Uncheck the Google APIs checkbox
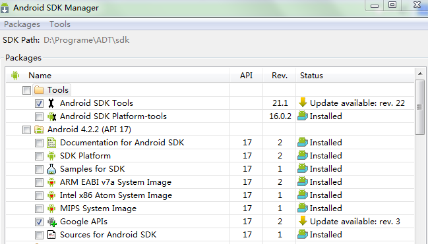 [x=39, y=222]
